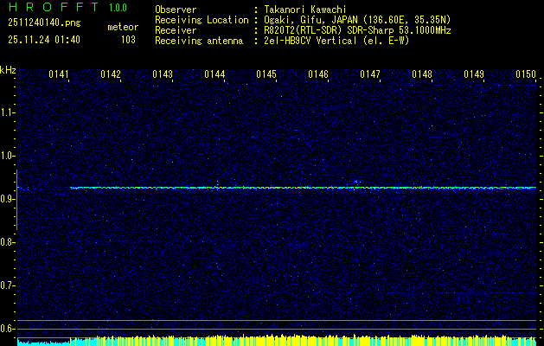Click the 0144 time marker
This screenshot has width=544, height=346.
[214, 74]
